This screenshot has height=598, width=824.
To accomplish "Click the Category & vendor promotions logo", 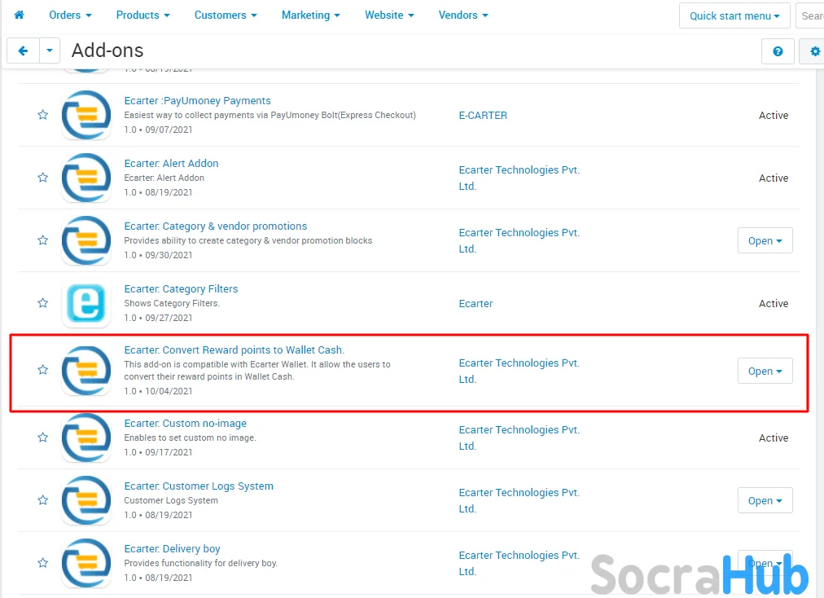I will (x=86, y=240).
